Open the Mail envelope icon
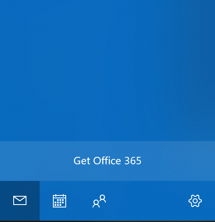The width and height of the screenshot is (215, 222). pos(20,200)
